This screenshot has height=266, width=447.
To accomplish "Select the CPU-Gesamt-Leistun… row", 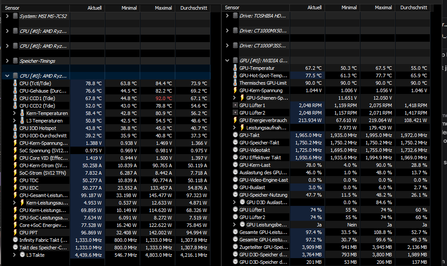I will [x=106, y=195].
